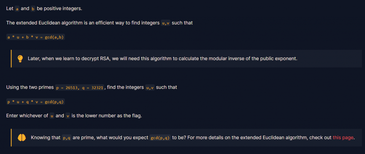
Task: Select the "a * u + b * v = gcd(a,b)" code
Action: 35,37
